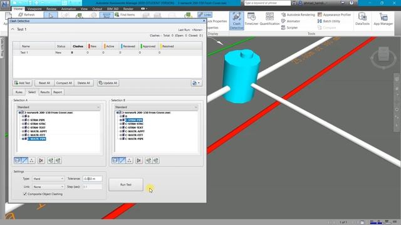Launch the Batch Utility
Screen dimensions: 401x225
tap(329, 21)
